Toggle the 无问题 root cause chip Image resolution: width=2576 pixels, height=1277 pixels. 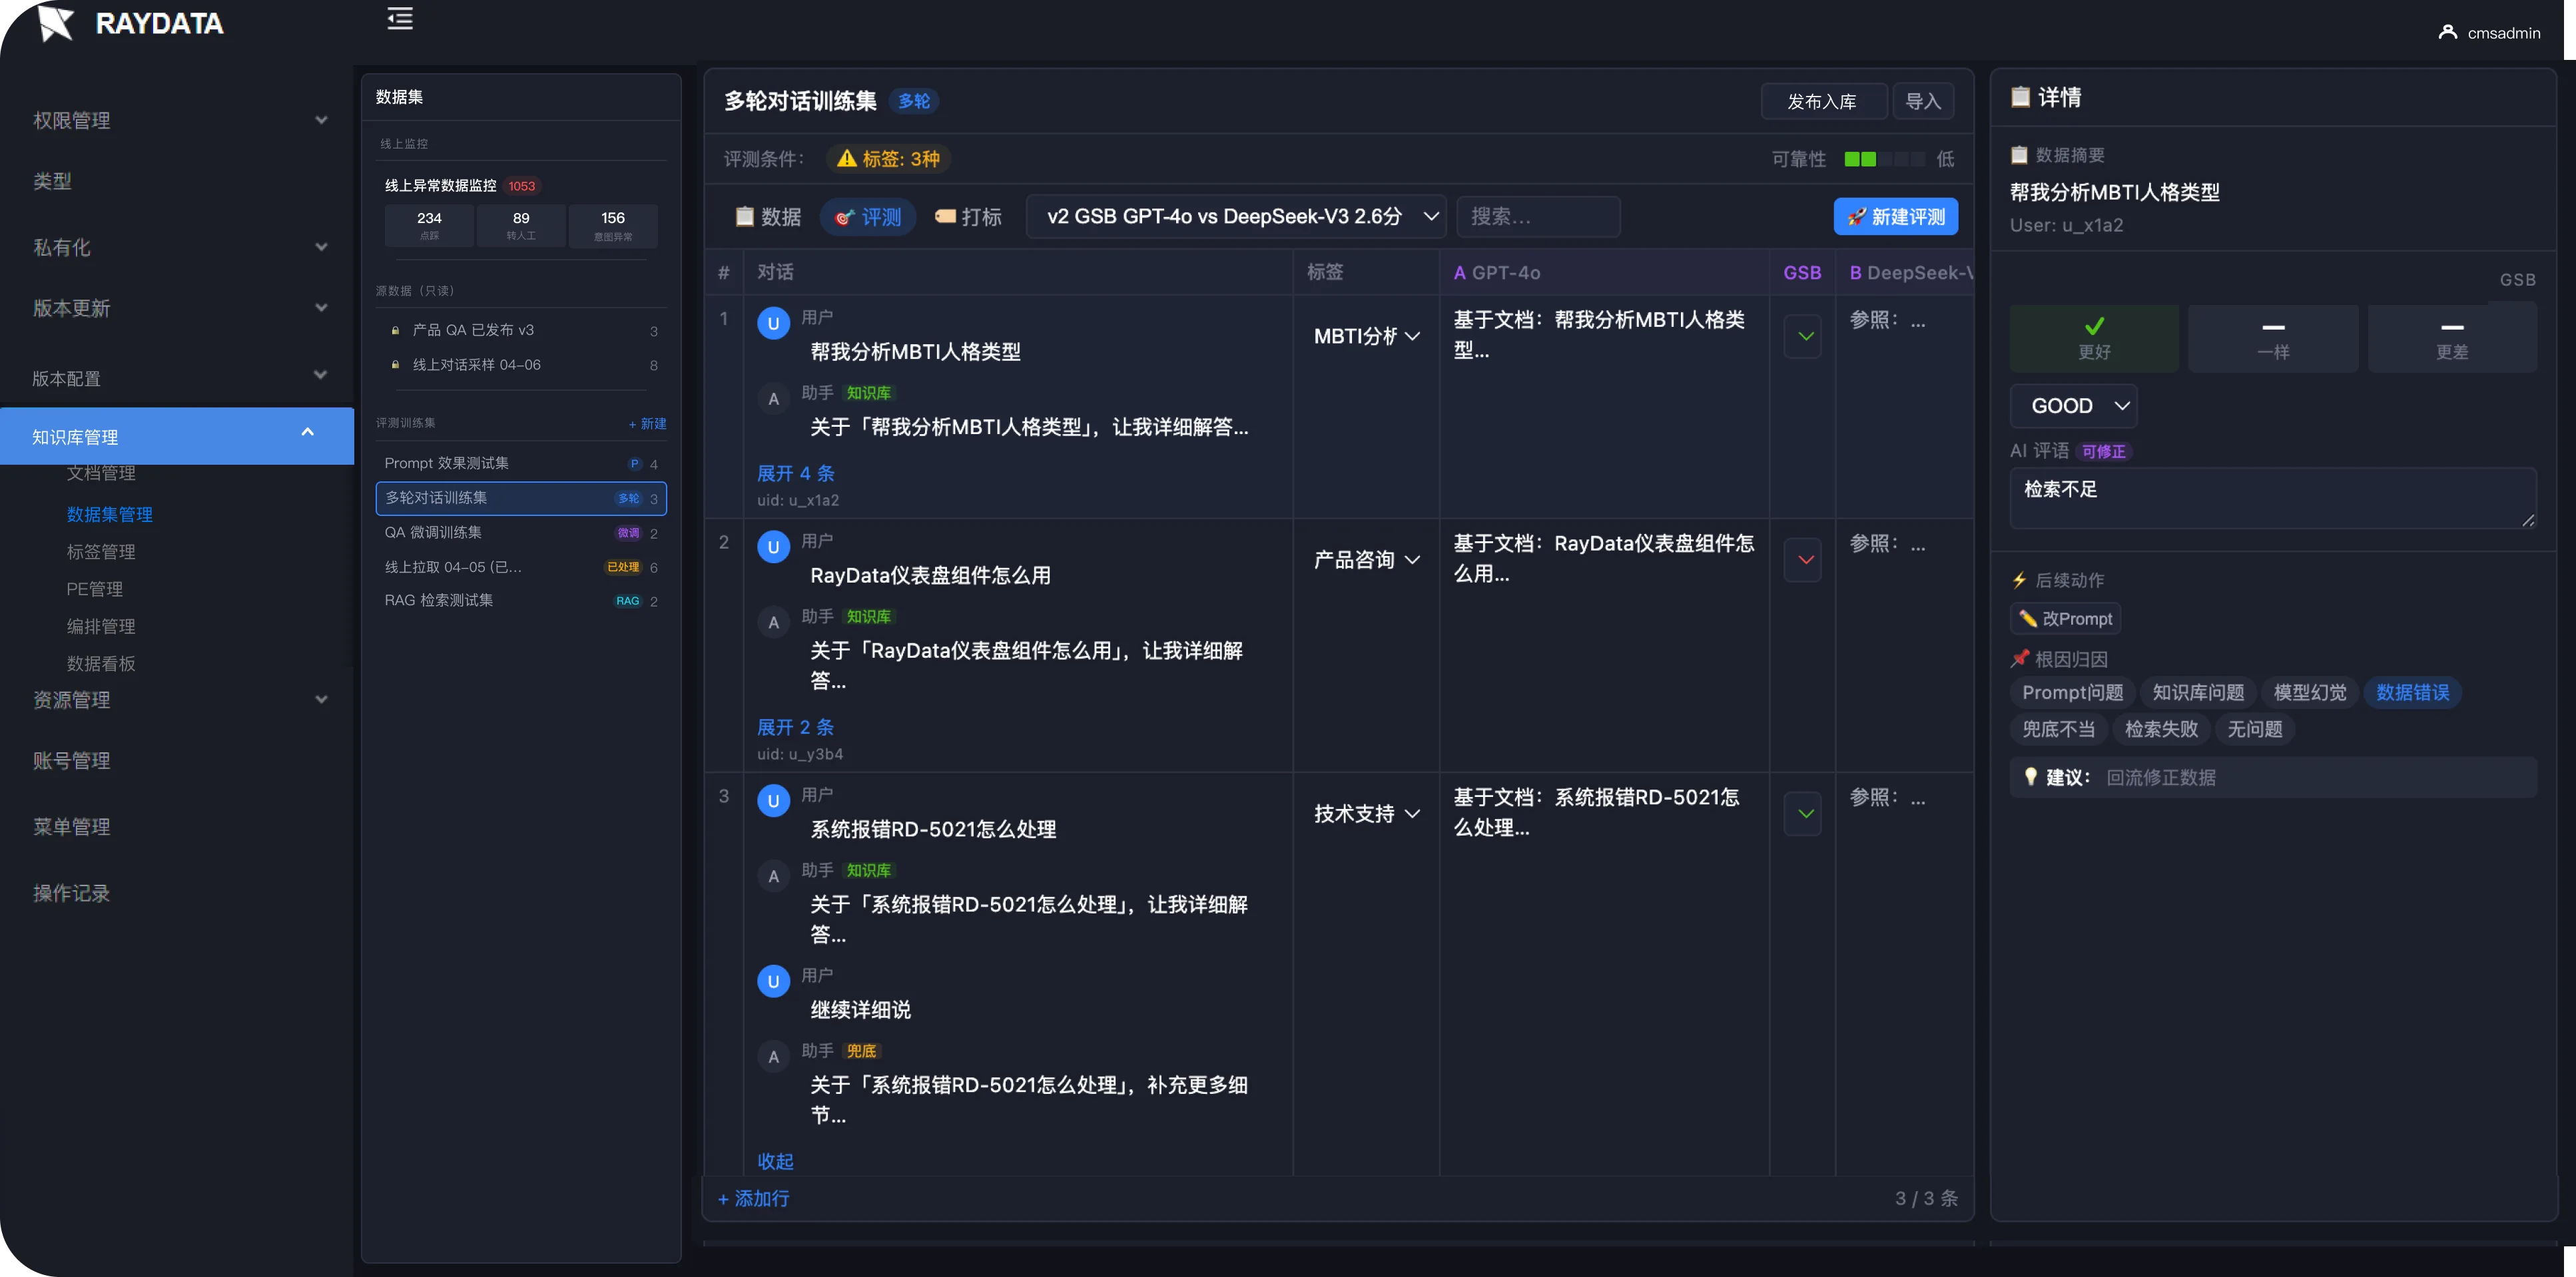[2255, 729]
